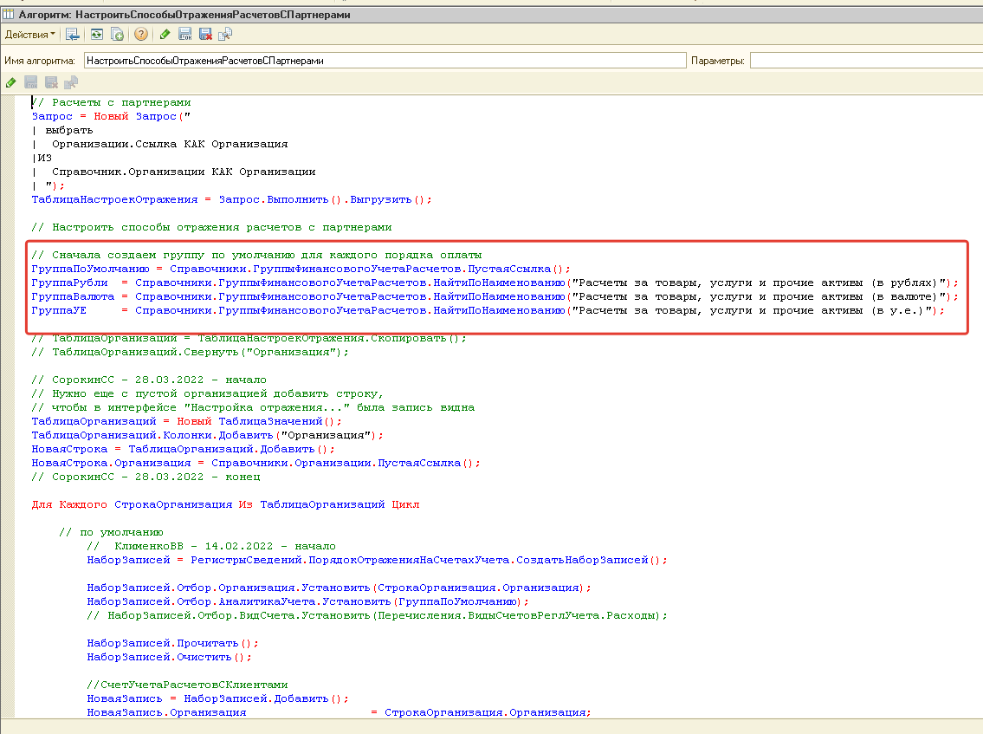
Task: Click the rightmost icon in the top toolbar
Action: pyautogui.click(x=225, y=34)
